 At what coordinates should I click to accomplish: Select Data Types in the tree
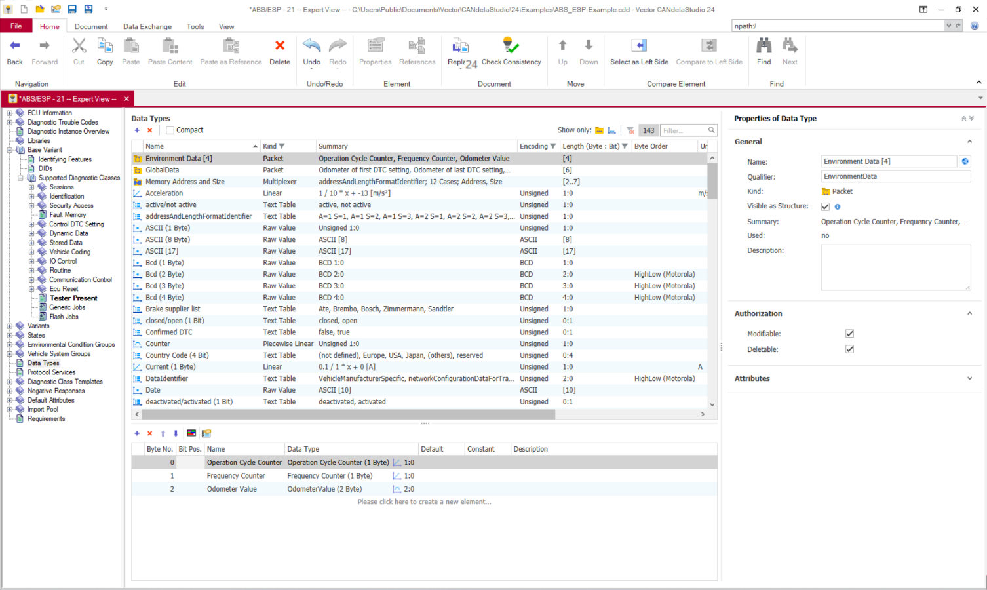click(x=43, y=363)
